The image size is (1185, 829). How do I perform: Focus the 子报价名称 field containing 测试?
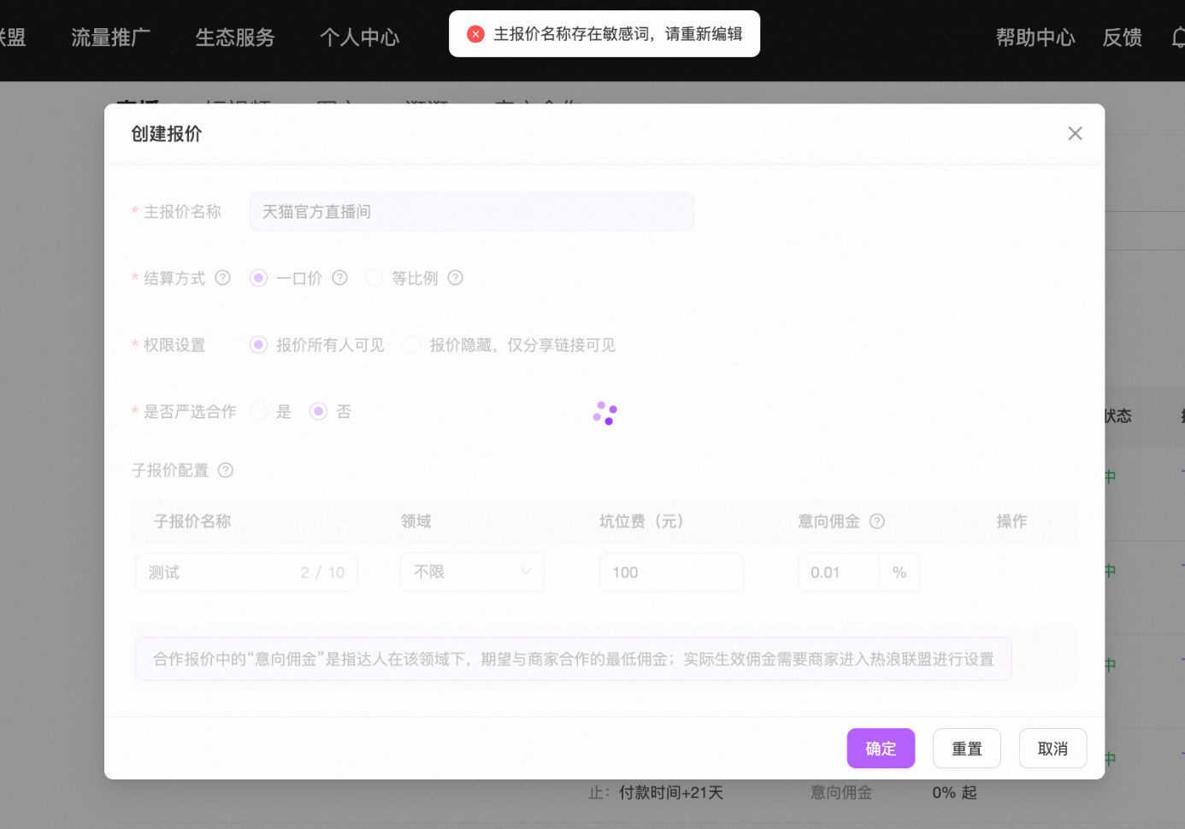click(246, 572)
